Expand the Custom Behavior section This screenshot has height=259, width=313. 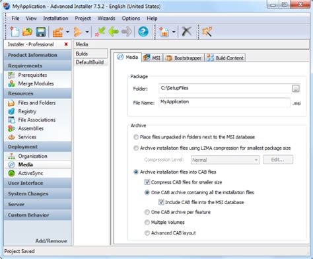pyautogui.click(x=38, y=215)
